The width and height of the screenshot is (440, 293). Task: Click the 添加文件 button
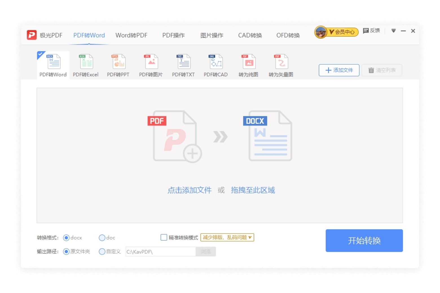coord(339,70)
